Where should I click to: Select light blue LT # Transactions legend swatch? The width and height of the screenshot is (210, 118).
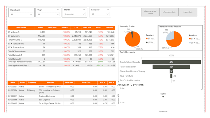click(190, 43)
